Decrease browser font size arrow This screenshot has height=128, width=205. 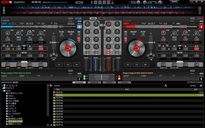[x=14, y=82]
